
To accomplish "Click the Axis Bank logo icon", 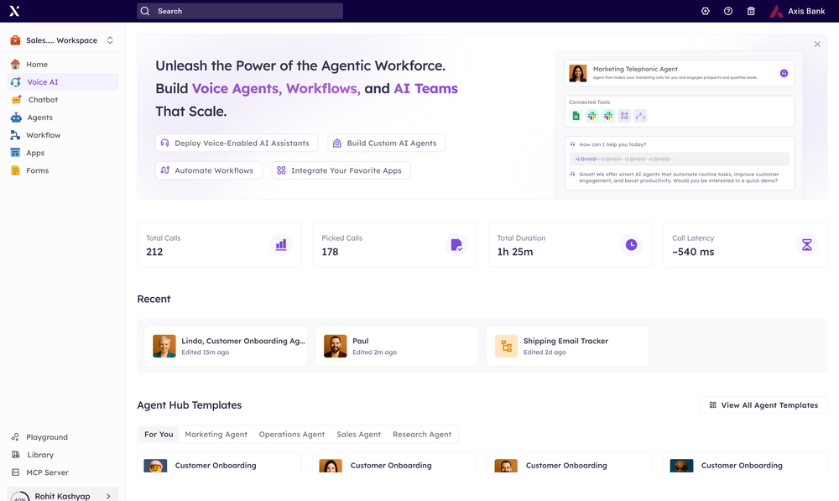I will 776,11.
